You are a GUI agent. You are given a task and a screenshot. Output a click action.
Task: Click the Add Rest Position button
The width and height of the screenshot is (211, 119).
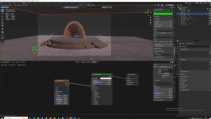(x=185, y=71)
